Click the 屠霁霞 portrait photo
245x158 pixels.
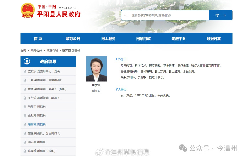pyautogui.click(x=96, y=69)
